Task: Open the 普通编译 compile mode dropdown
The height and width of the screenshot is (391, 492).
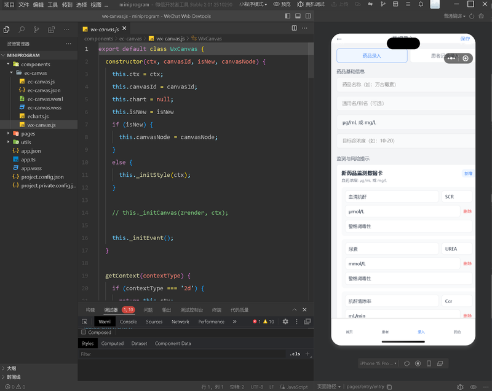Action: pyautogui.click(x=454, y=16)
